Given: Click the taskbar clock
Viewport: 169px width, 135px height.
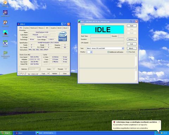Looking at the screenshot, I should pos(165,133).
